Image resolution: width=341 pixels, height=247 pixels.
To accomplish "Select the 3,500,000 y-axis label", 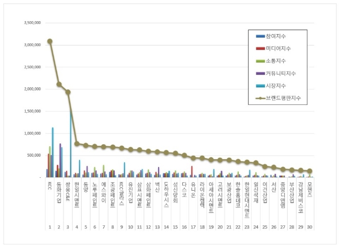I will point(33,23).
